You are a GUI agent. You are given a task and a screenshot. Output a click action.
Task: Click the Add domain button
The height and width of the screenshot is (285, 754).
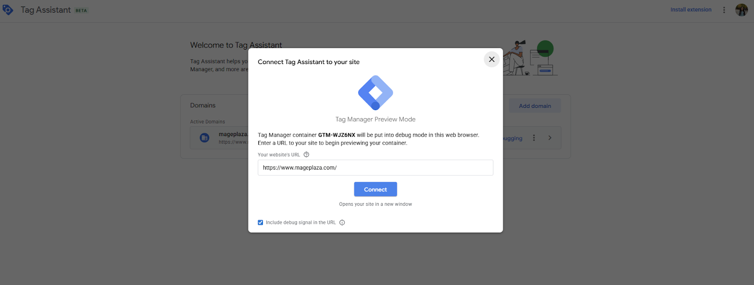coord(535,106)
